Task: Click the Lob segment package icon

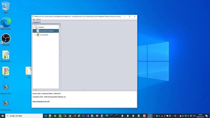Action: [x=38, y=35]
